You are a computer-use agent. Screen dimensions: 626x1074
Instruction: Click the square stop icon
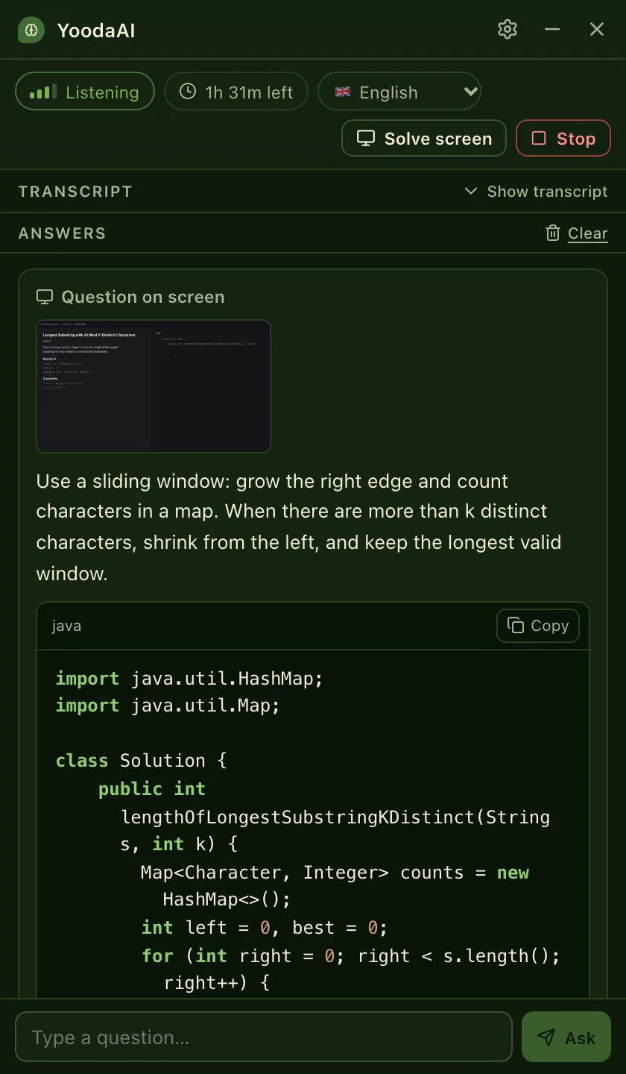538,139
